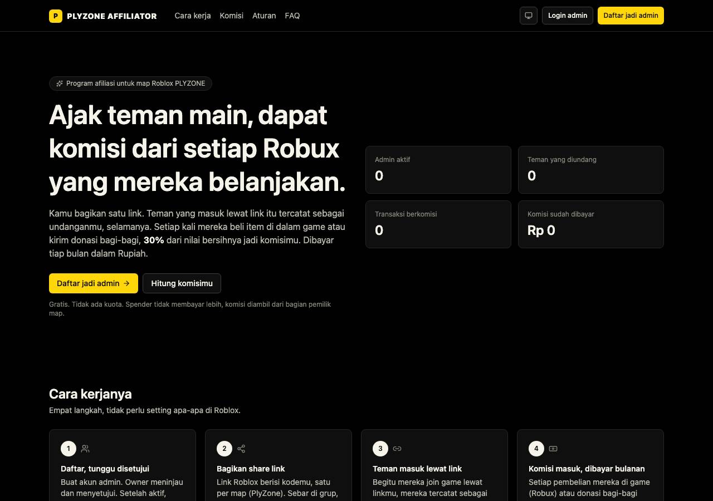Click the link icon in step 3 card
The width and height of the screenshot is (713, 501).
click(397, 449)
